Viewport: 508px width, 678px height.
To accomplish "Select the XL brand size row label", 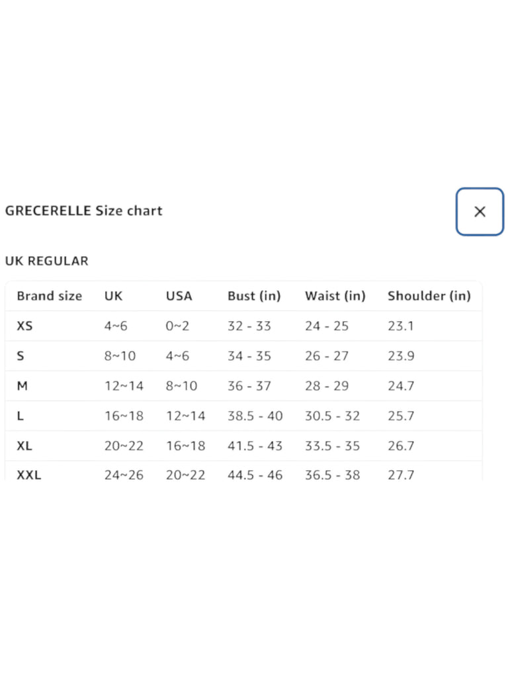I will tap(24, 446).
